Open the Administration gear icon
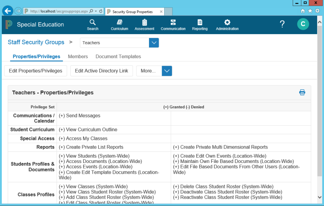This screenshot has width=324, height=206. (227, 24)
